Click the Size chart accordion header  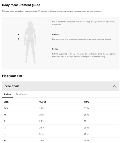click(x=61, y=86)
